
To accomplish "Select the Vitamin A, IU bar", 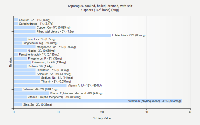I will coord(40,85).
